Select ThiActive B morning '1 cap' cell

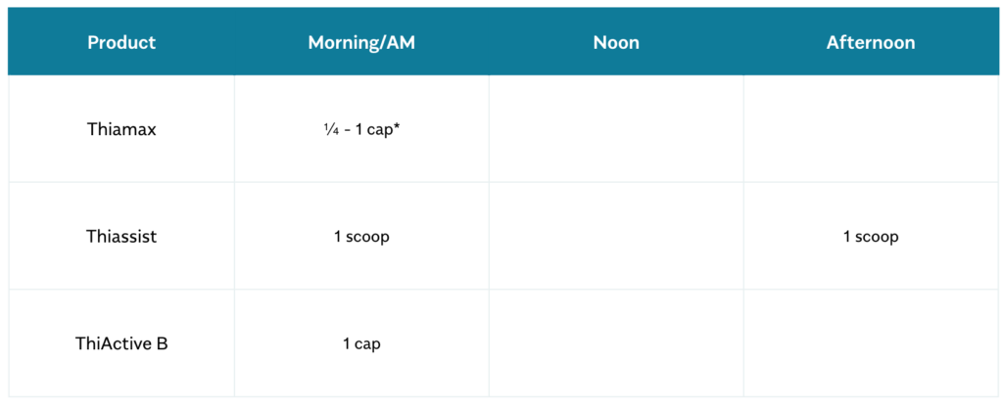point(360,344)
